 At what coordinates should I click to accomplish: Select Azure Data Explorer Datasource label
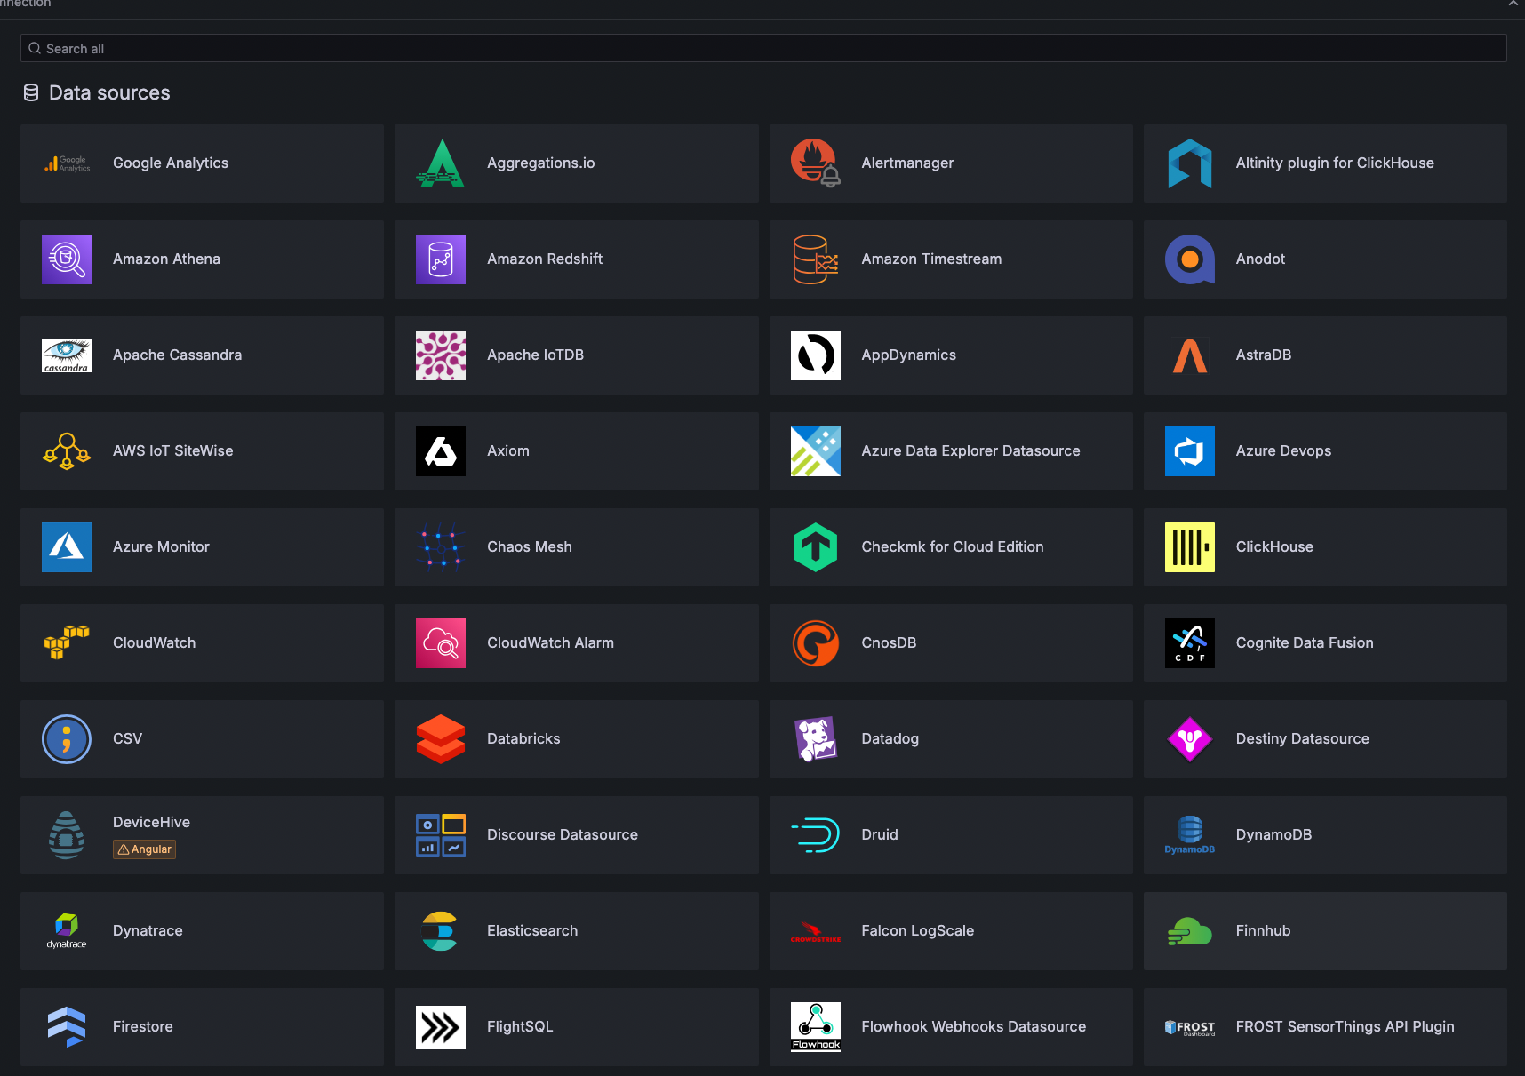(970, 451)
